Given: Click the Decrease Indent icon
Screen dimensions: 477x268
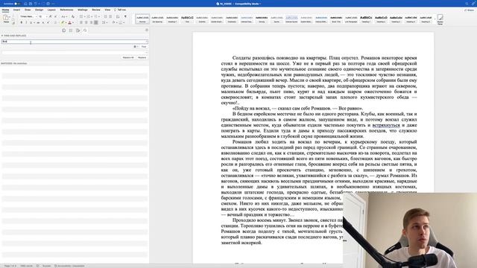Looking at the screenshot, I should tap(106, 16).
